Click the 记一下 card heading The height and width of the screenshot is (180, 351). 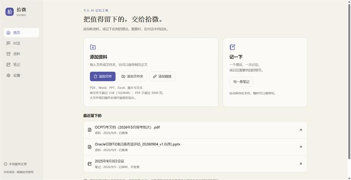[x=236, y=57]
